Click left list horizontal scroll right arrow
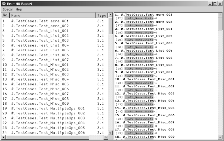Screen dimensions: 224x141 (x=106, y=137)
